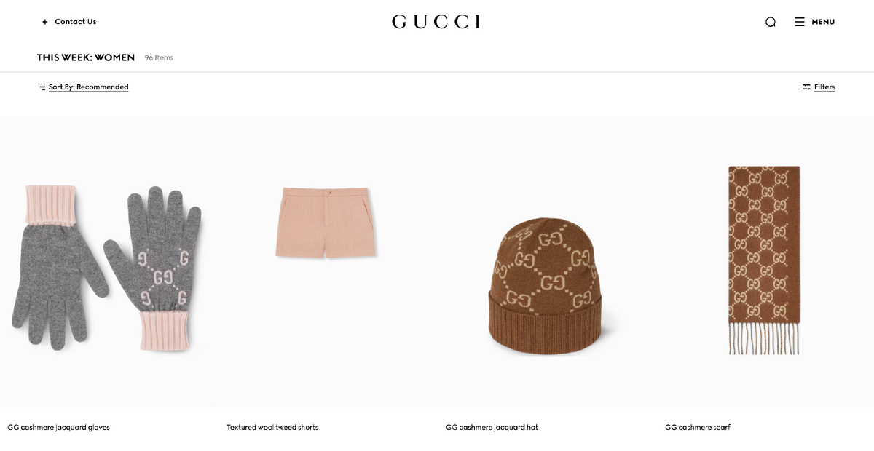874x451 pixels.
Task: Click the hamburger menu icon
Action: point(800,22)
